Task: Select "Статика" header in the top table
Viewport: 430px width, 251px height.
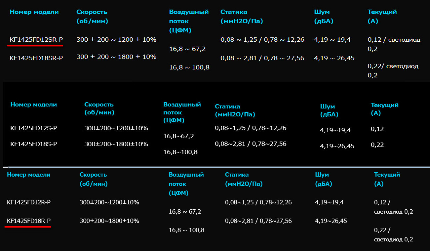Action: (234, 12)
